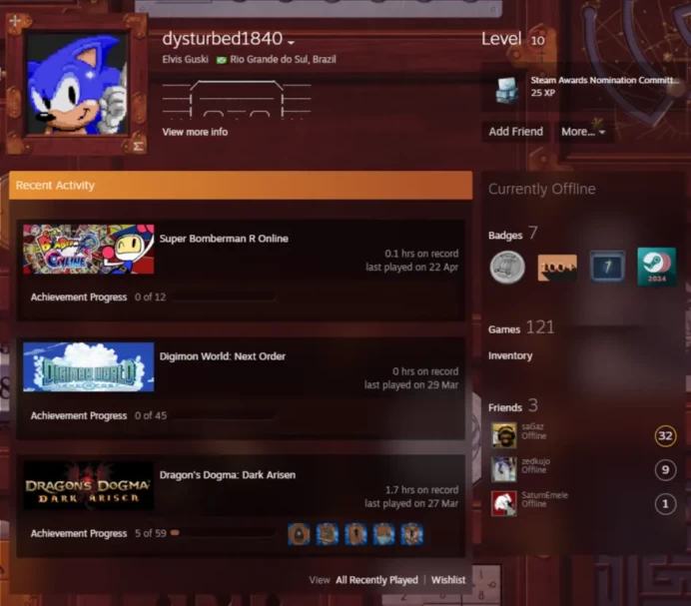This screenshot has height=606, width=691.
Task: Click the Elvis Guski real name text
Action: click(185, 60)
